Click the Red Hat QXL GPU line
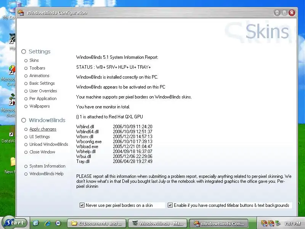305x229 pixels. [109, 117]
